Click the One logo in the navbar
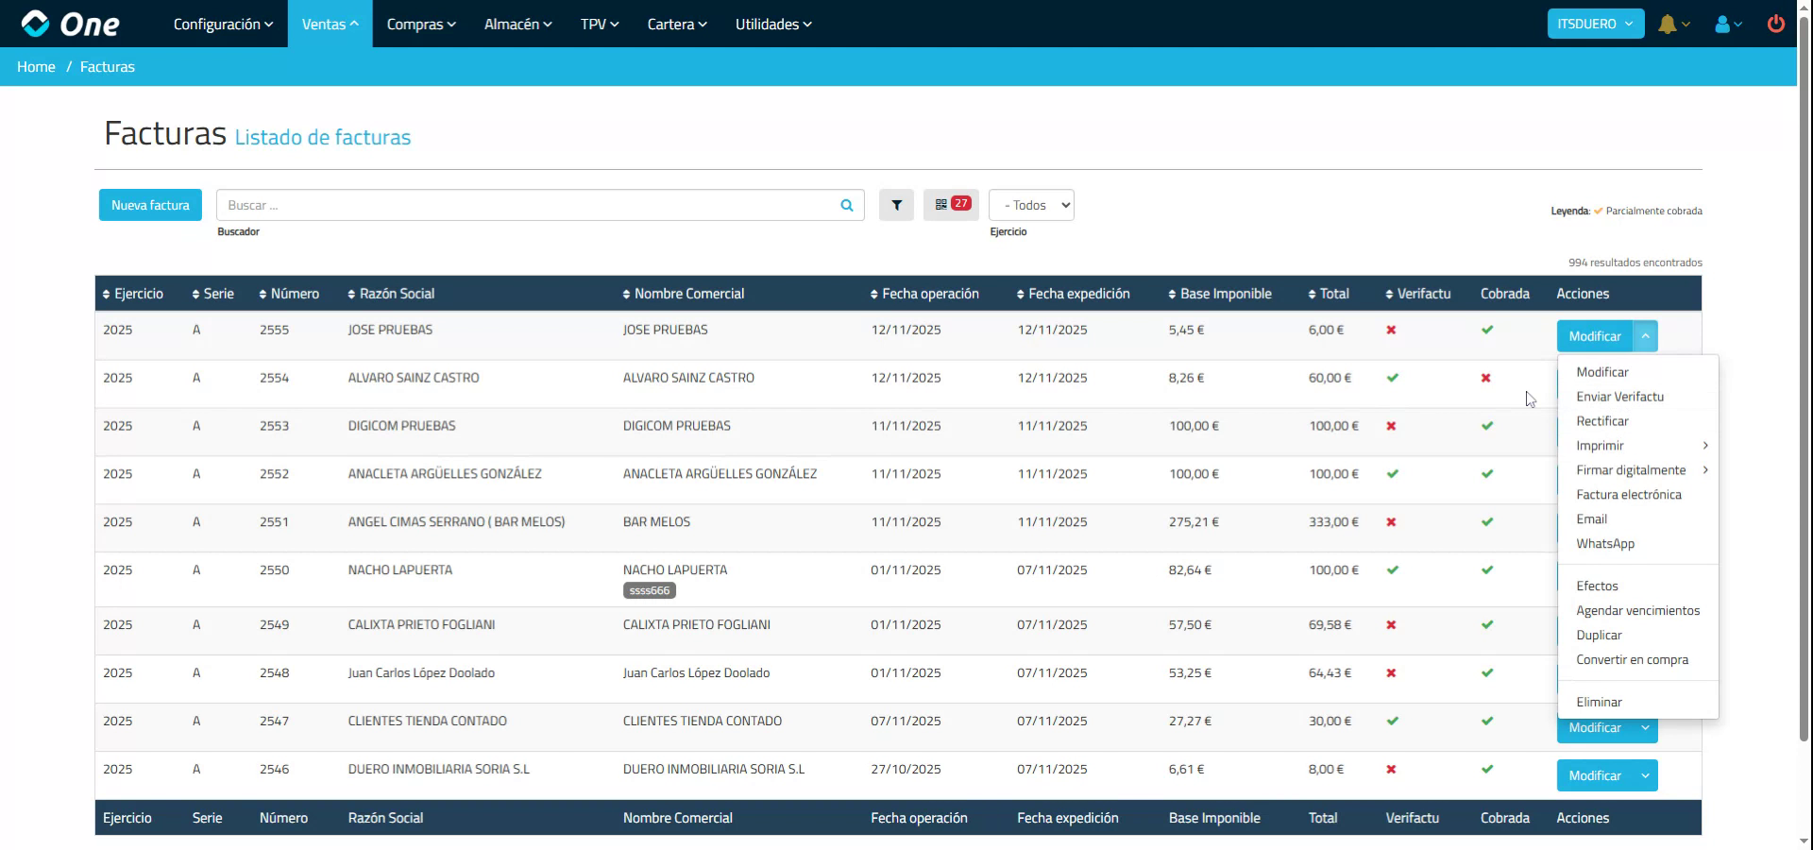This screenshot has height=850, width=1813. tap(66, 24)
